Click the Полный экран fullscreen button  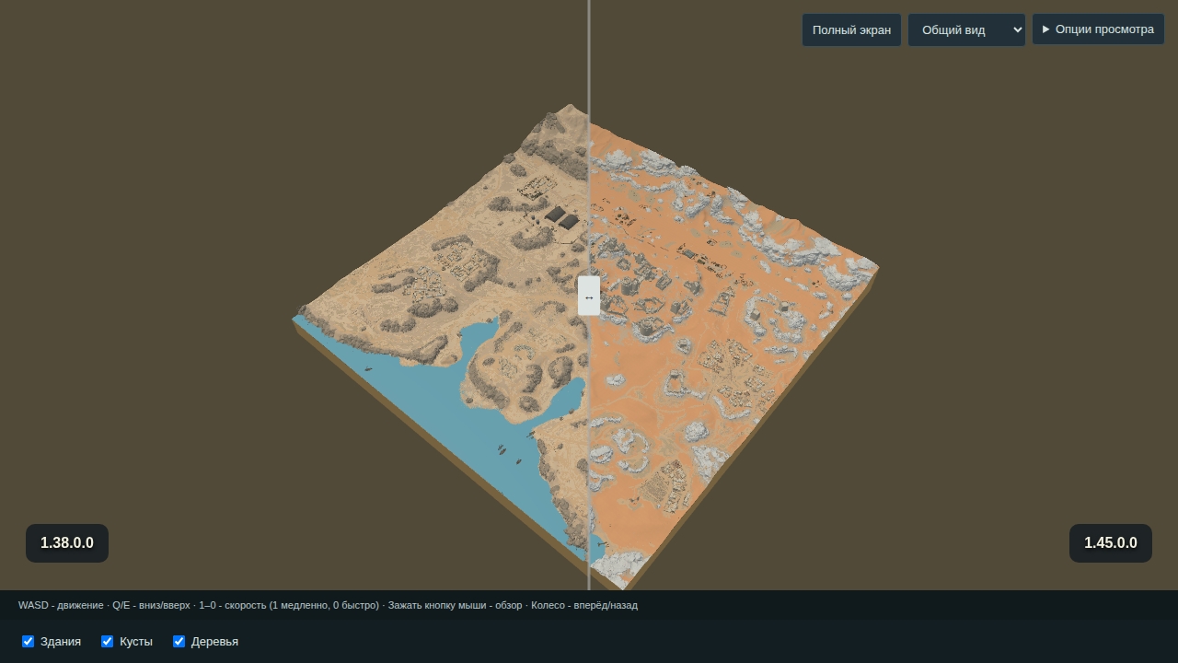click(x=851, y=29)
